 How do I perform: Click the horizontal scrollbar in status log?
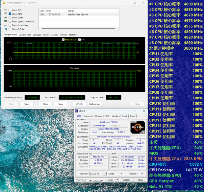click(78, 28)
